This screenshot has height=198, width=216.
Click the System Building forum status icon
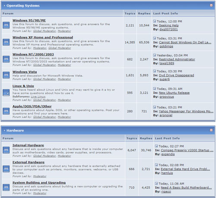click(6, 187)
